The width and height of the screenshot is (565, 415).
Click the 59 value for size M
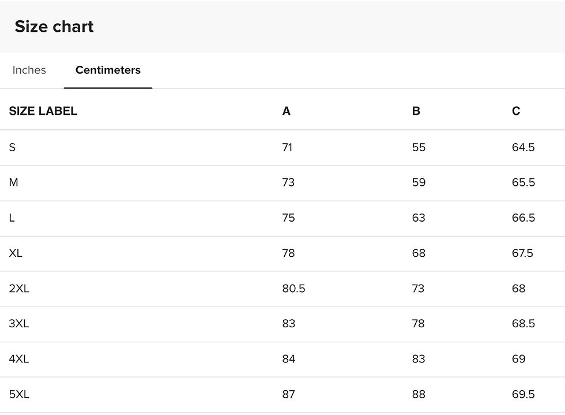coord(419,182)
